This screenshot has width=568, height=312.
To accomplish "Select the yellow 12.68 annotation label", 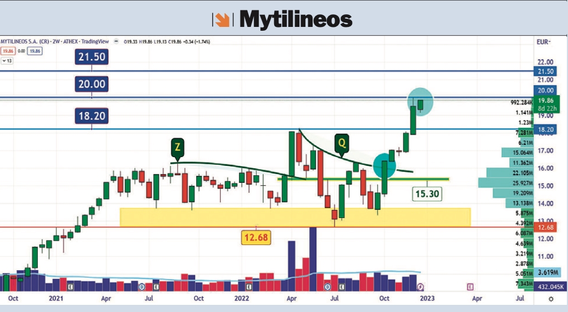I will (x=256, y=237).
